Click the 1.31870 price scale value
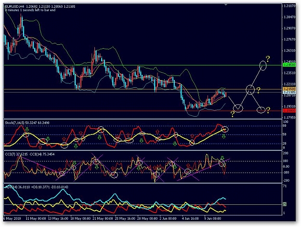Screen dimensions: 301x227 click(289, 6)
